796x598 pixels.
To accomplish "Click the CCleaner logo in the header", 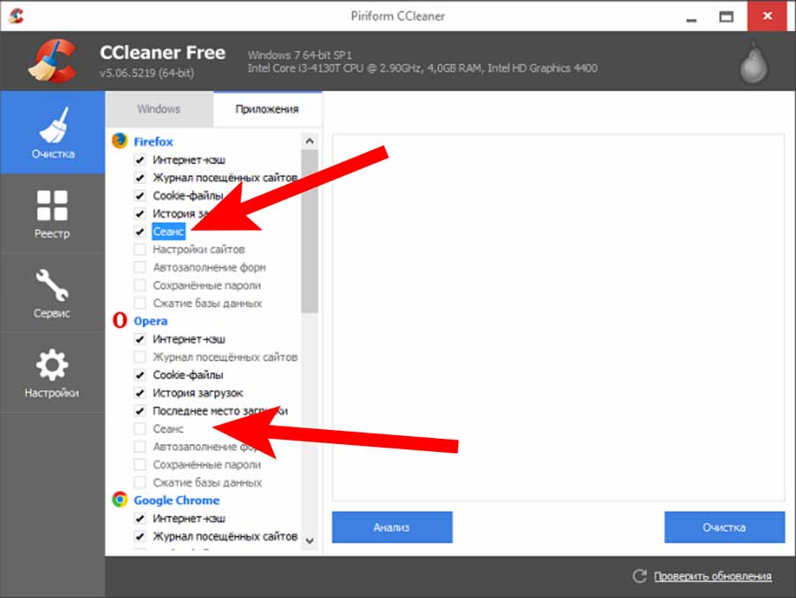I will (x=53, y=61).
